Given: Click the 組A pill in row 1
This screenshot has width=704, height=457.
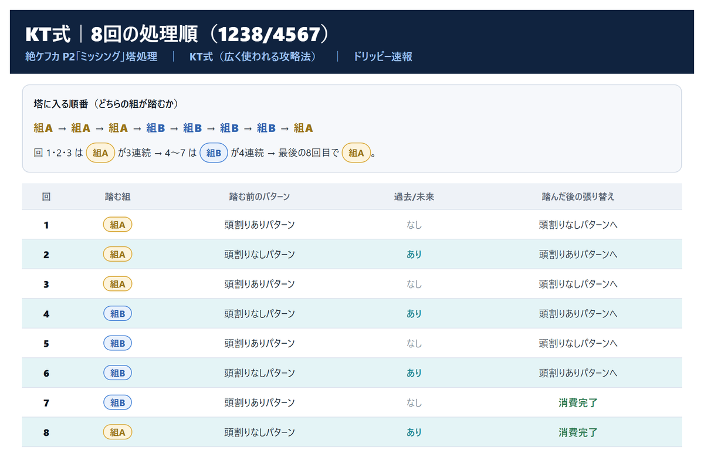Looking at the screenshot, I should (117, 225).
